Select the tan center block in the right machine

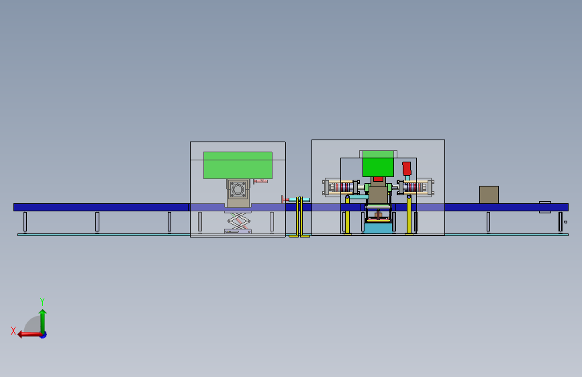(378, 195)
